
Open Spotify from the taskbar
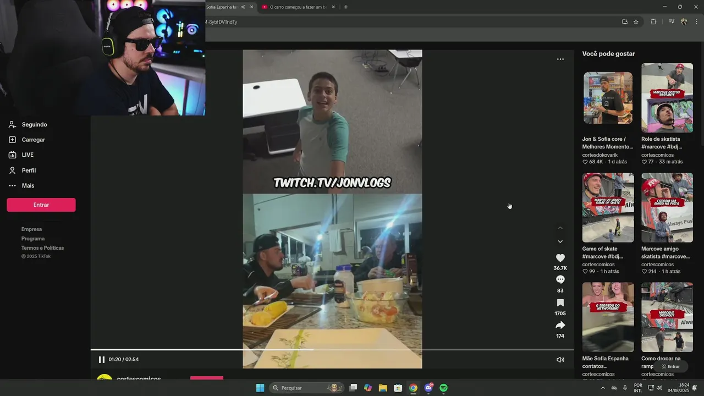pyautogui.click(x=443, y=388)
